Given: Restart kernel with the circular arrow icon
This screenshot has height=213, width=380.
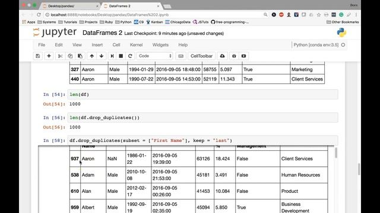Looking at the screenshot, I should [x=130, y=56].
